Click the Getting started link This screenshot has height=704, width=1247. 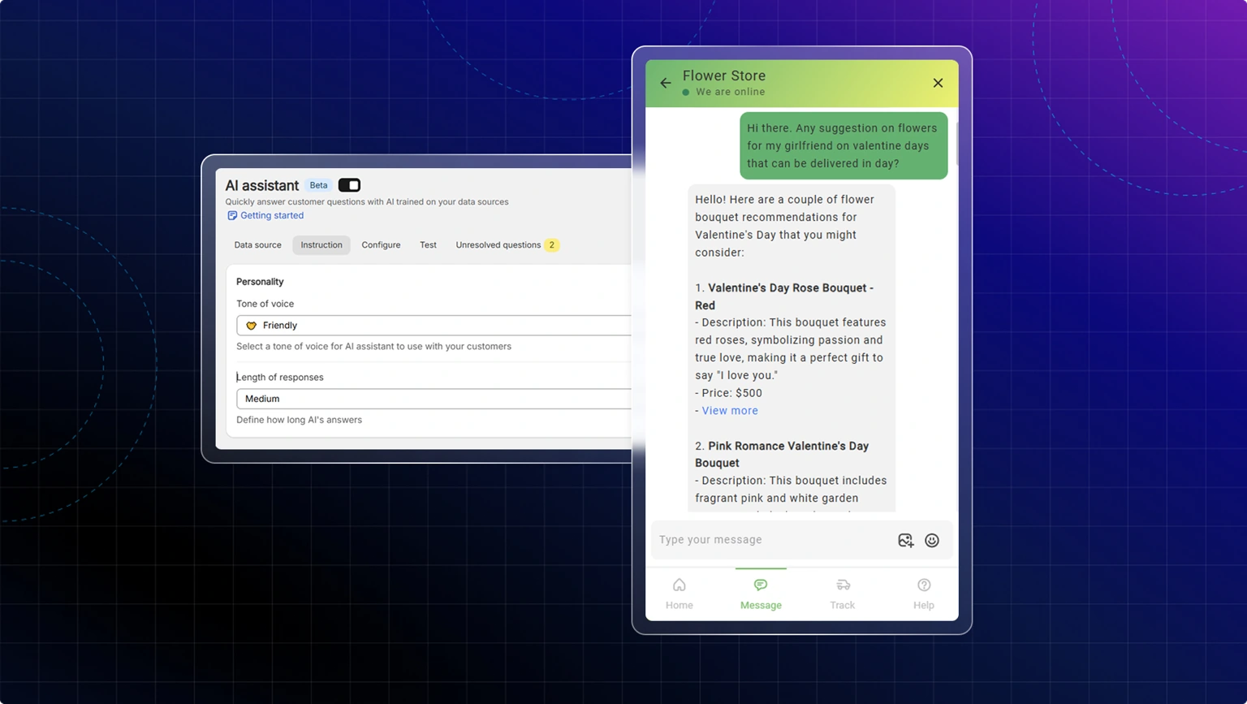pyautogui.click(x=272, y=216)
